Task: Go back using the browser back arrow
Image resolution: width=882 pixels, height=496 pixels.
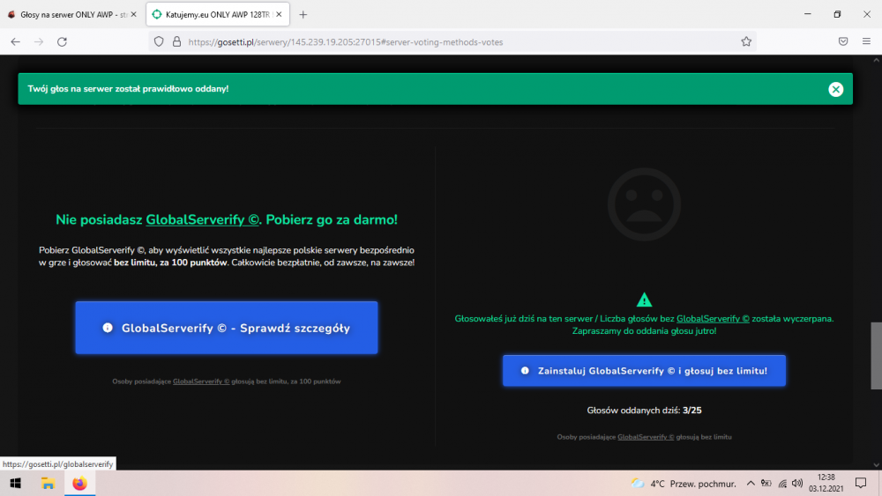Action: coord(15,41)
